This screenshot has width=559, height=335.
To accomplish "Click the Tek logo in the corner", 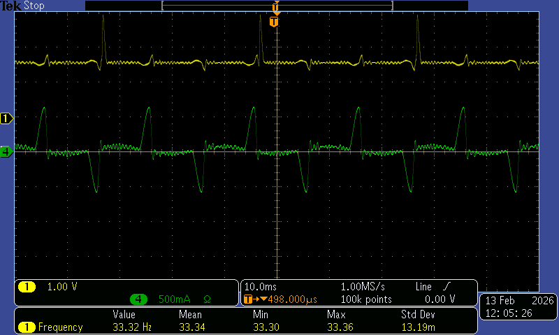I will click(x=10, y=6).
